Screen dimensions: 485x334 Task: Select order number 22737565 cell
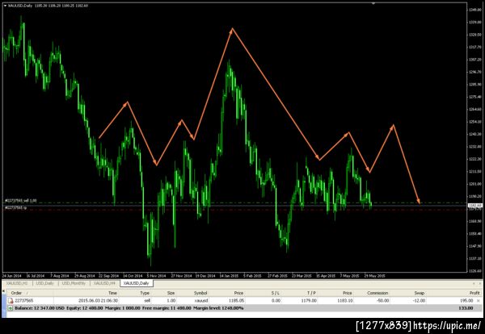pyautogui.click(x=24, y=300)
